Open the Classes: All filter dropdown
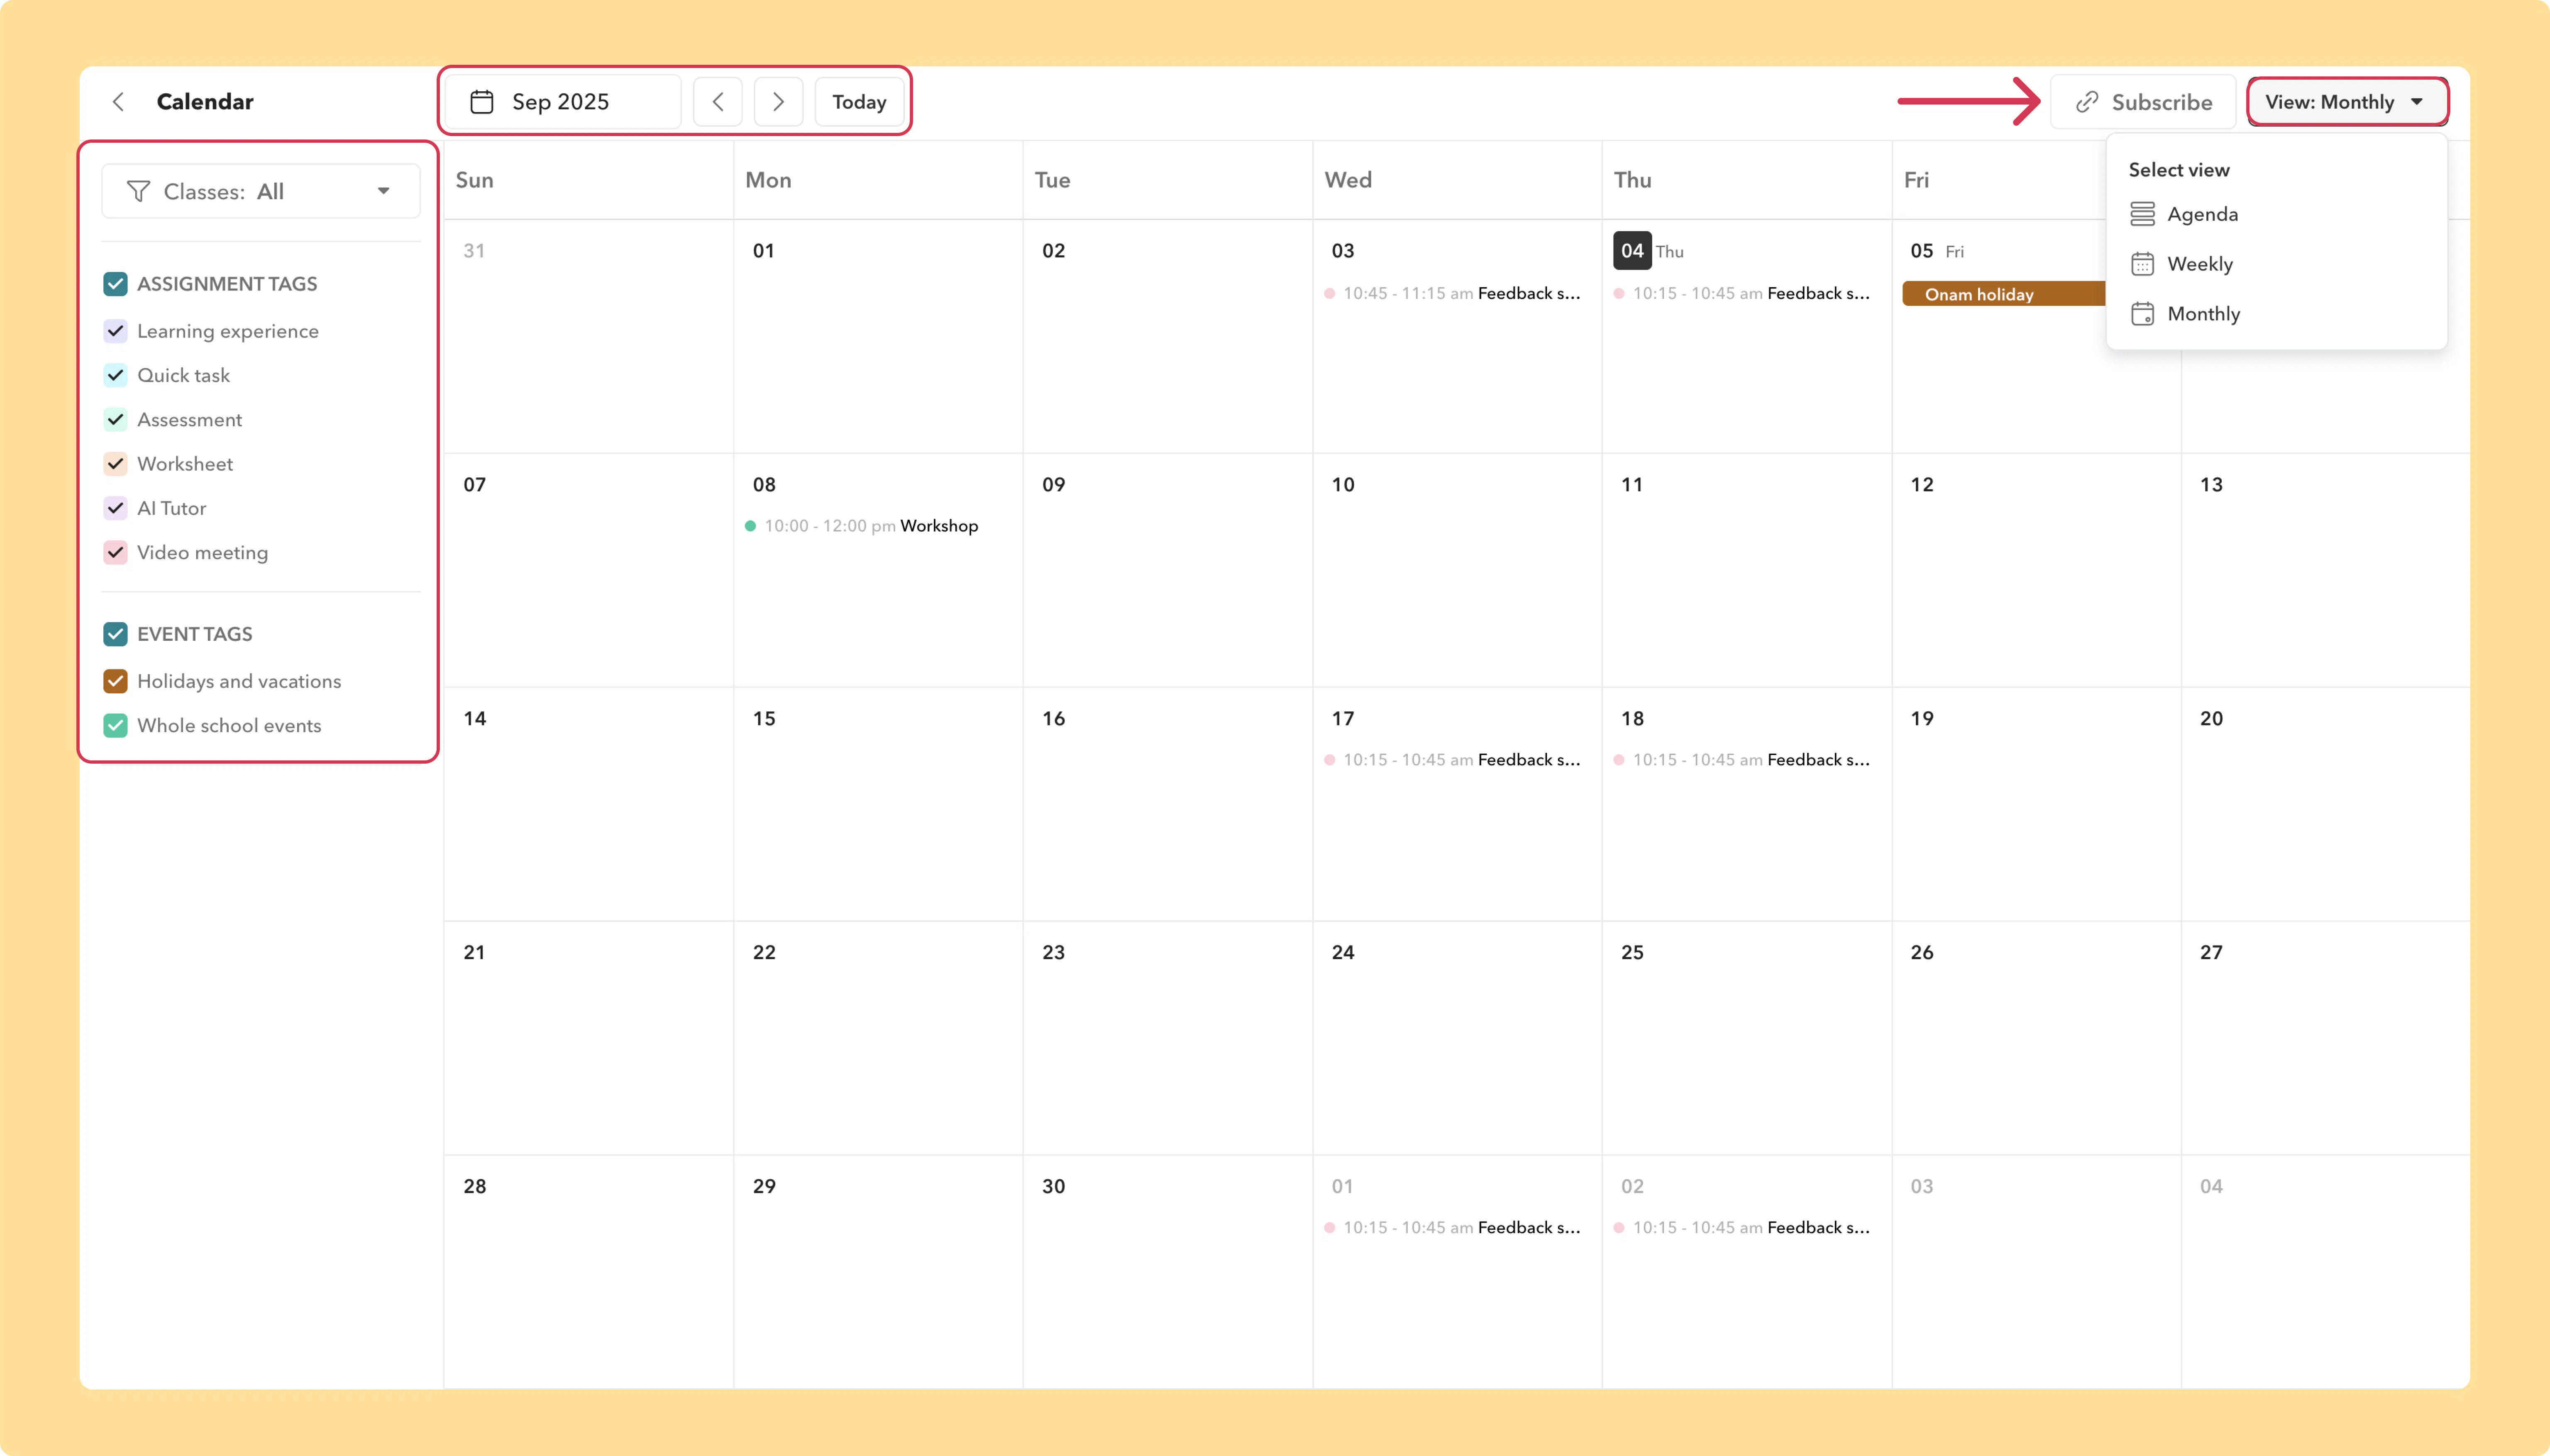 [261, 191]
